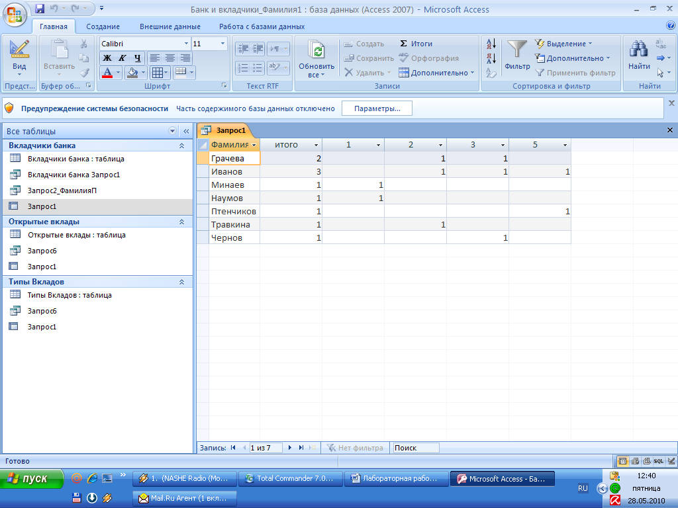Switch to Внешние данные tab
This screenshot has width=678, height=508.
coord(170,26)
